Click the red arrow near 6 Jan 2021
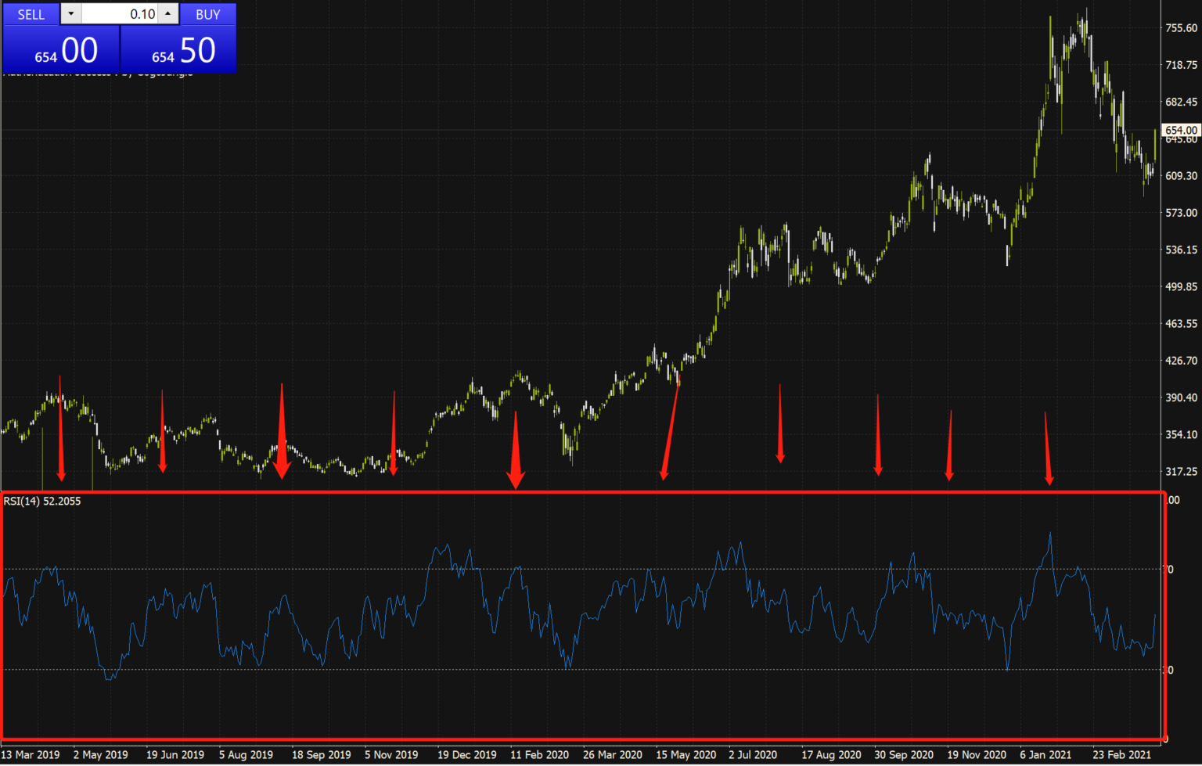Screen dimensions: 1202x766 (1048, 448)
